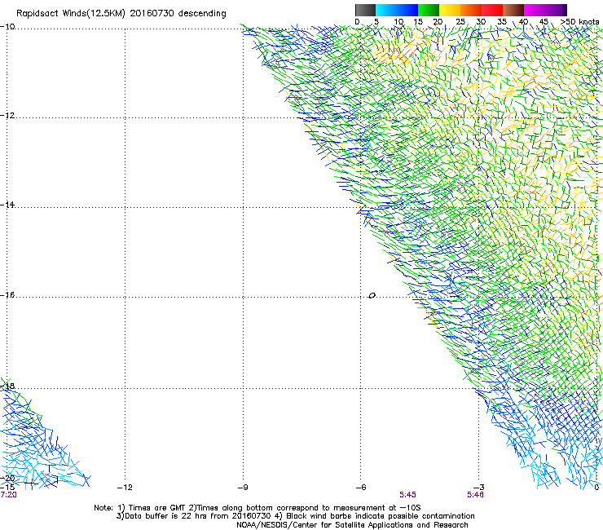Click the yellow 20-25 knots color segment

pos(450,10)
